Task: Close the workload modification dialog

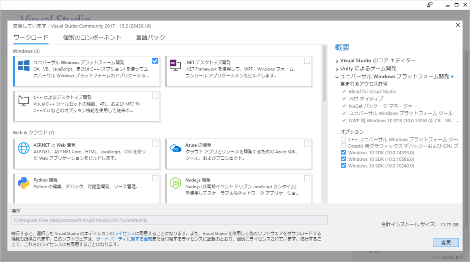Action: [x=458, y=25]
